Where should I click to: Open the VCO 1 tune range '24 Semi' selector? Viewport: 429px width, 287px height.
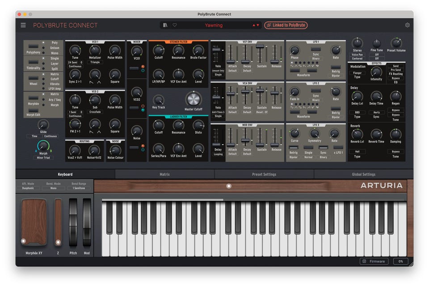[72, 62]
